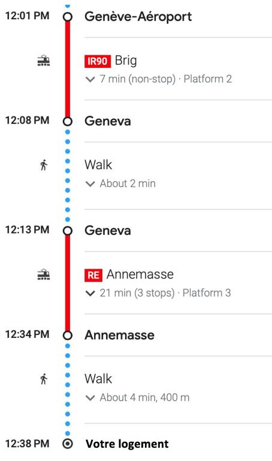Click the train icon beside IR90 Brig

(43, 60)
